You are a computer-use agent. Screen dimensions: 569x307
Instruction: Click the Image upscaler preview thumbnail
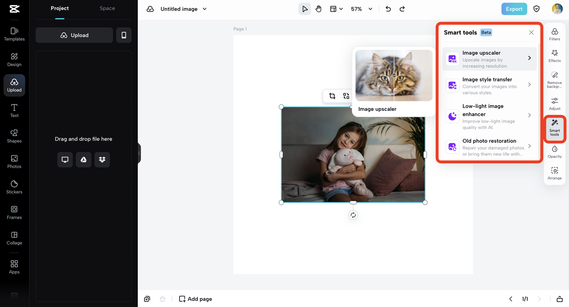(x=394, y=75)
